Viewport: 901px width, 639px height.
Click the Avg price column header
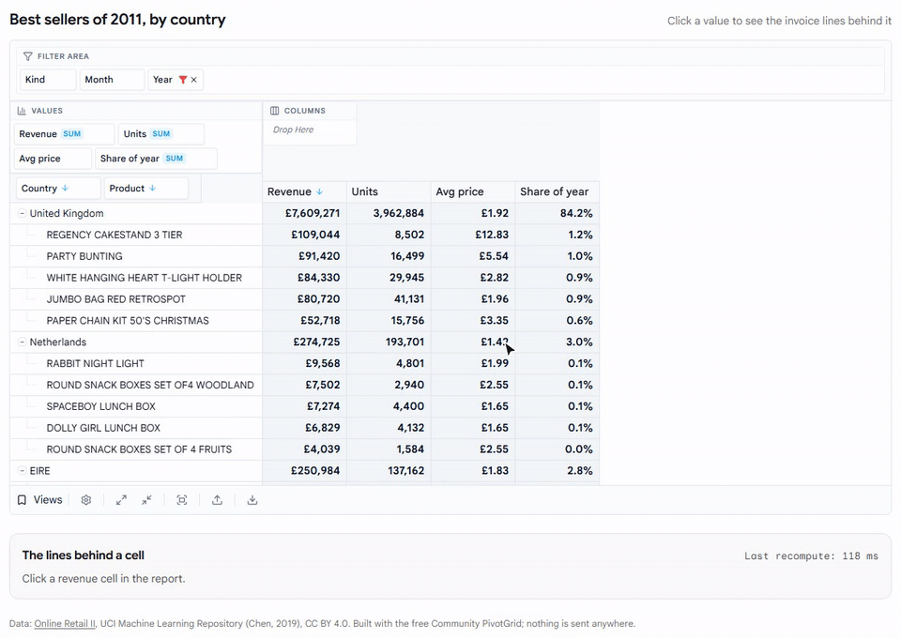[x=473, y=192]
